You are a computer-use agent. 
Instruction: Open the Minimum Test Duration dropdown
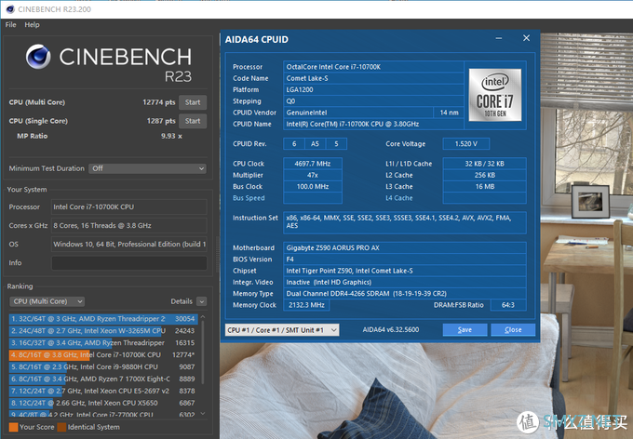[147, 168]
